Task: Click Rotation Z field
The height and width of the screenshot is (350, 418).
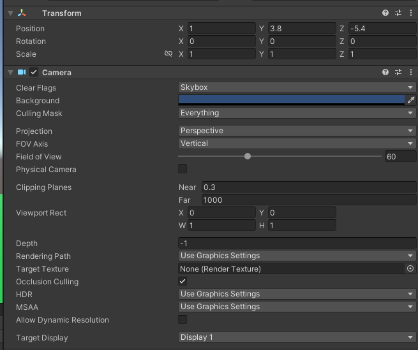Action: (382, 41)
